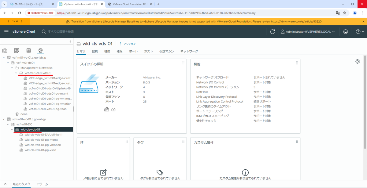Open the 権限 permissions tab

click(119, 52)
